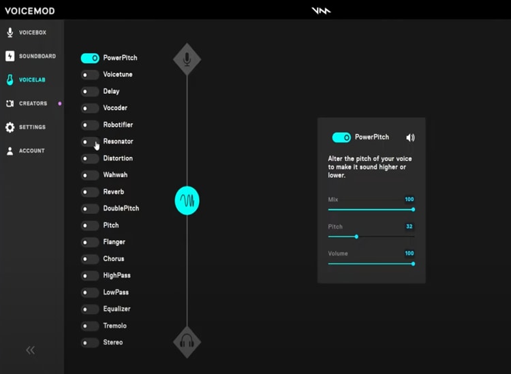
Task: Enable the Resonator effect toggle
Action: 90,142
